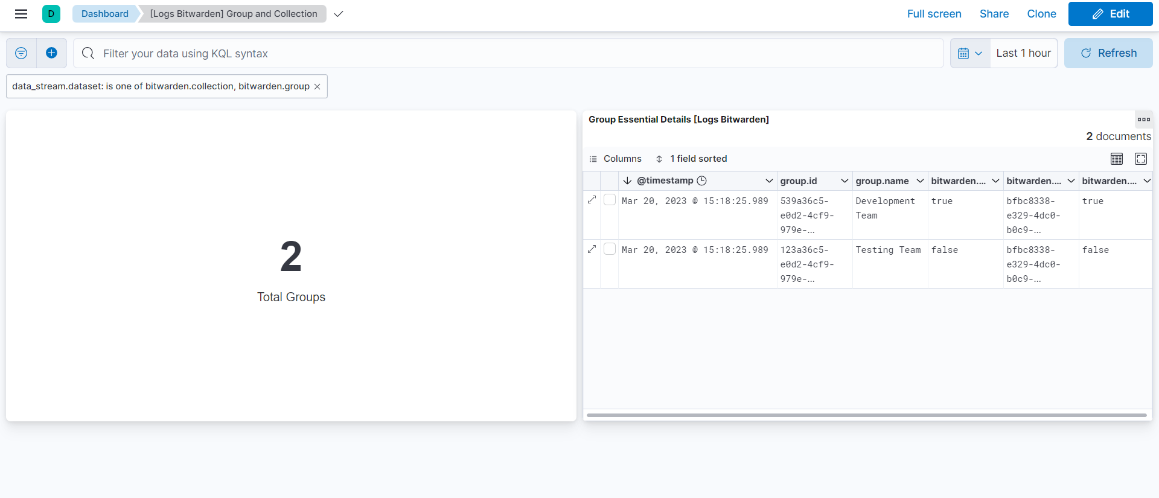Enter full screen mode for the data grid
The width and height of the screenshot is (1159, 498).
click(x=1141, y=159)
